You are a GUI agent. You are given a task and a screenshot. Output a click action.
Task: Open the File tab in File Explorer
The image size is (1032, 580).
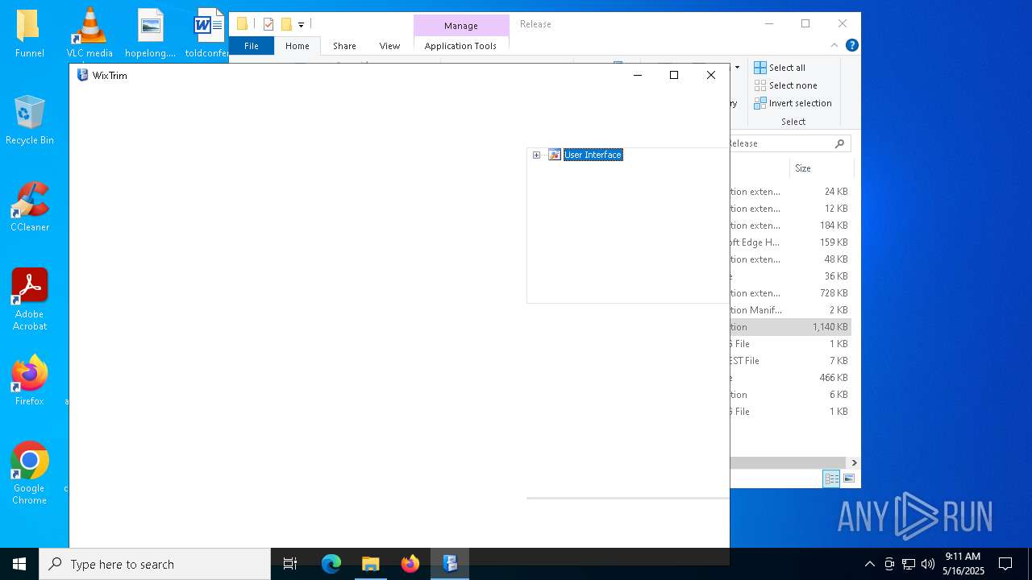(x=252, y=46)
